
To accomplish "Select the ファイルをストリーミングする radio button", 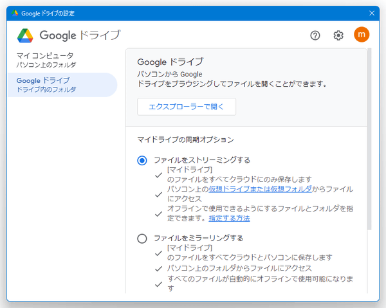I will tap(142, 160).
